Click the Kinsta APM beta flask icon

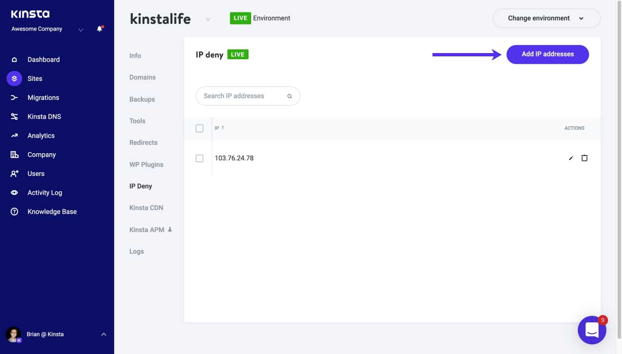(170, 229)
